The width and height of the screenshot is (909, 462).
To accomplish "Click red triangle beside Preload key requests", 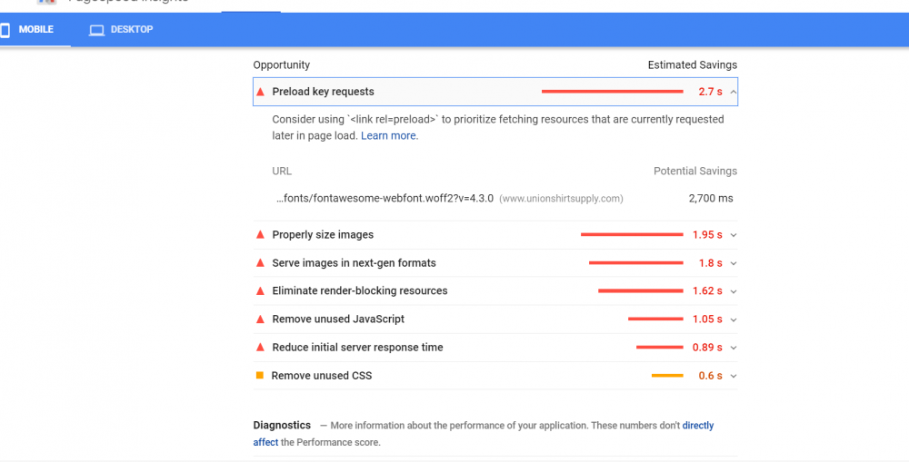I will [x=261, y=92].
